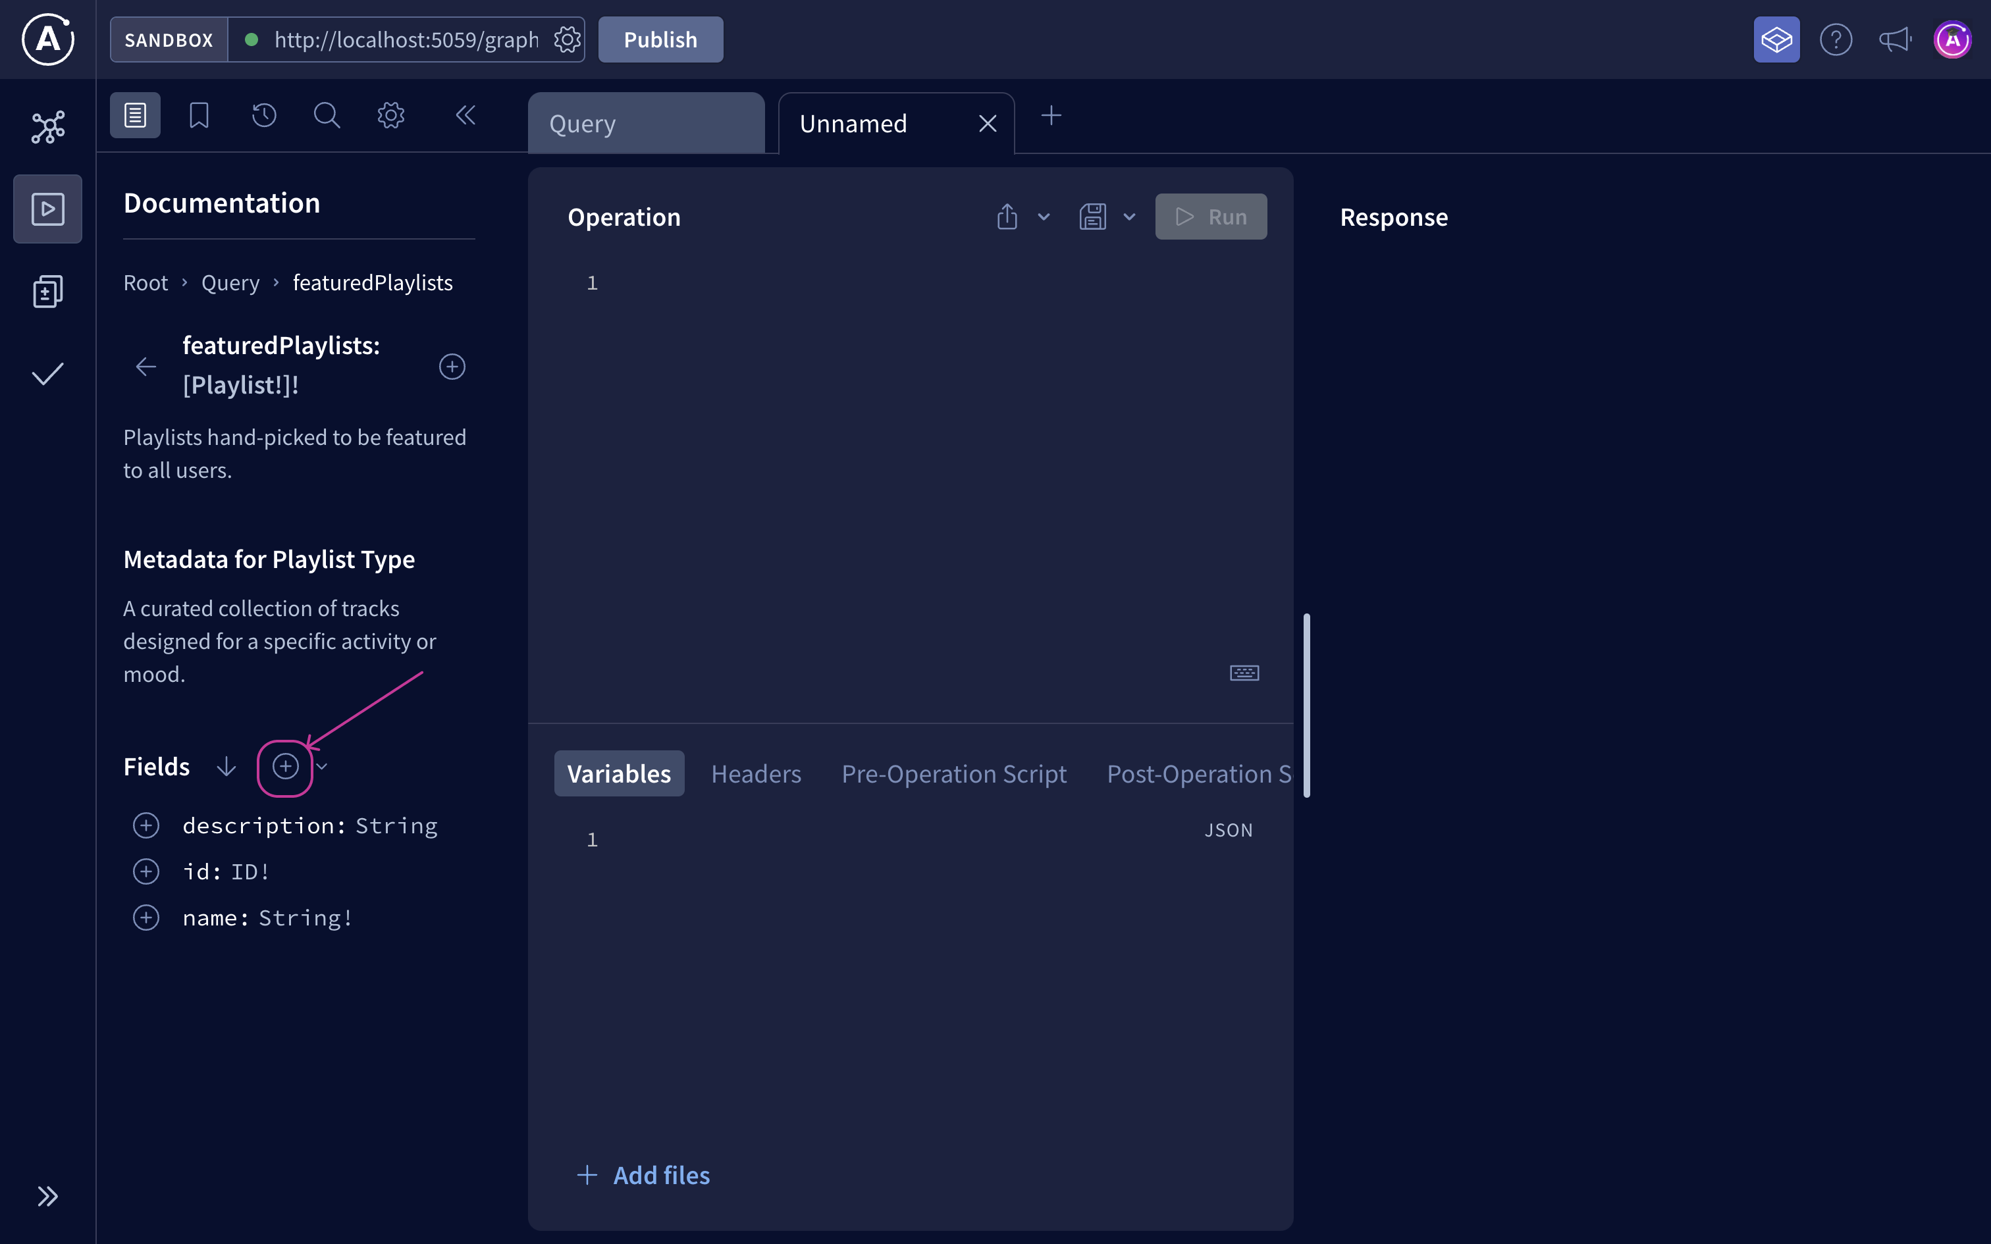Image resolution: width=1991 pixels, height=1244 pixels.
Task: Open the Checks checkmark icon in the left rail
Action: (47, 373)
